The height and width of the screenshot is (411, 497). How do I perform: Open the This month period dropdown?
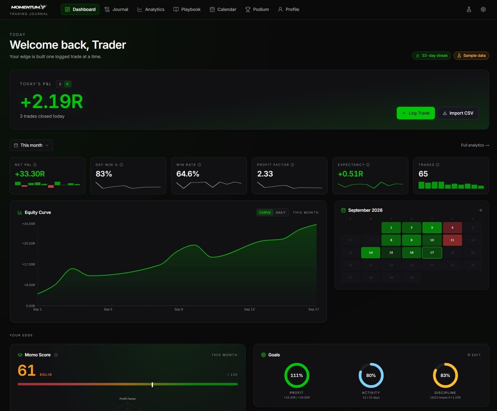31,145
